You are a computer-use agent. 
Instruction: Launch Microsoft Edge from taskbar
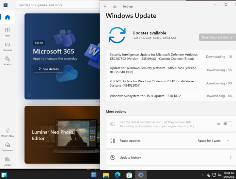coord(118,175)
